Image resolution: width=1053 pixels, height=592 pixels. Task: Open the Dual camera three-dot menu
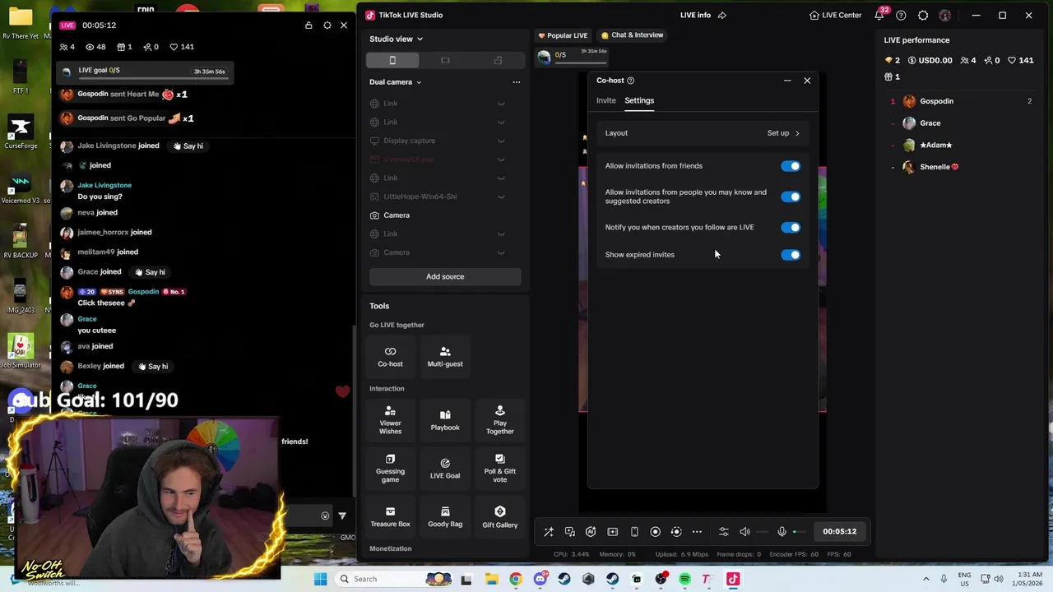pyautogui.click(x=517, y=82)
